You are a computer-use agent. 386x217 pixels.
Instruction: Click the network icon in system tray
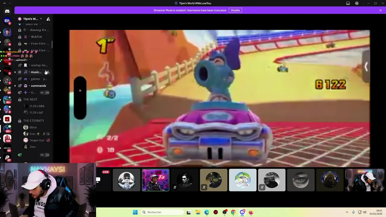(x=359, y=212)
